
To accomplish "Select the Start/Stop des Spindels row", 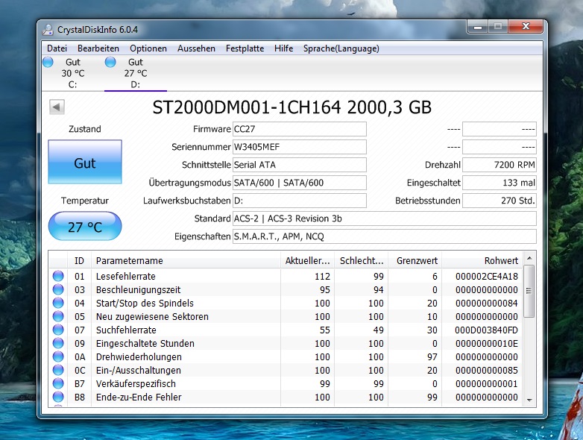I will click(x=286, y=303).
